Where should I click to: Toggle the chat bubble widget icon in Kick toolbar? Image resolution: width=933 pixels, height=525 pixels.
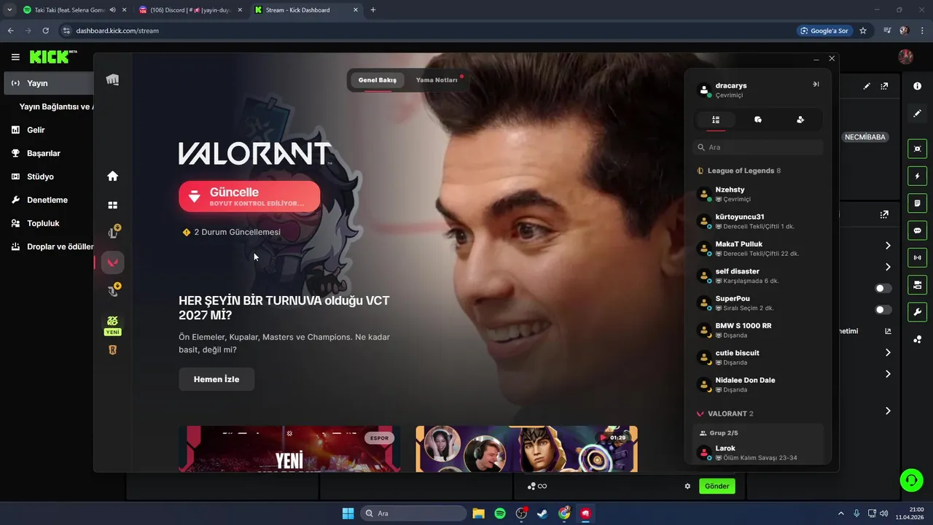[917, 230]
